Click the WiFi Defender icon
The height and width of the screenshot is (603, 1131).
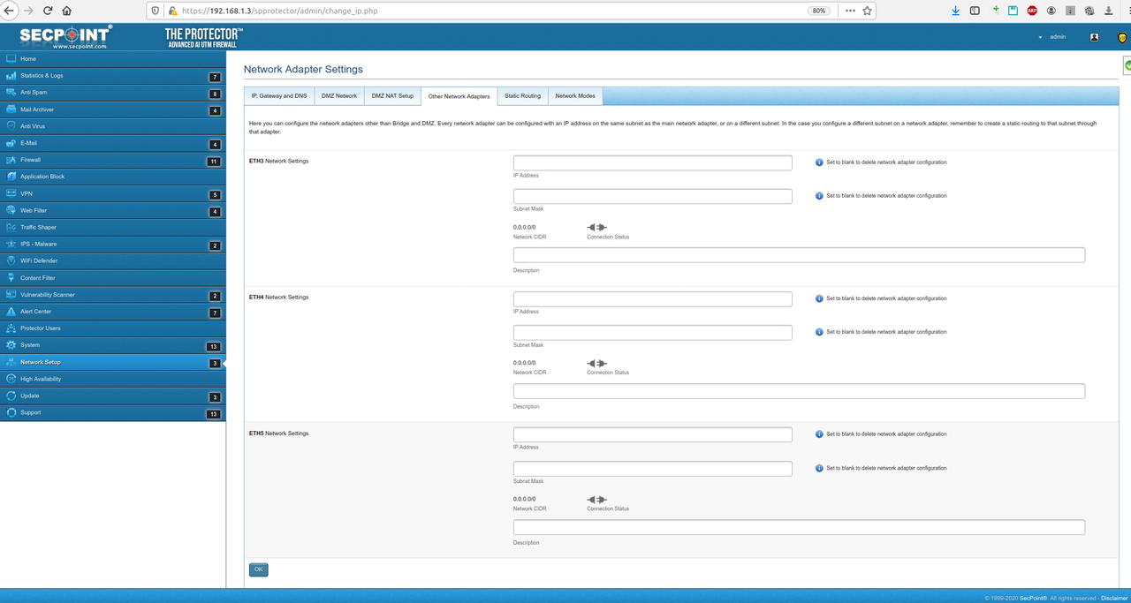(11, 260)
